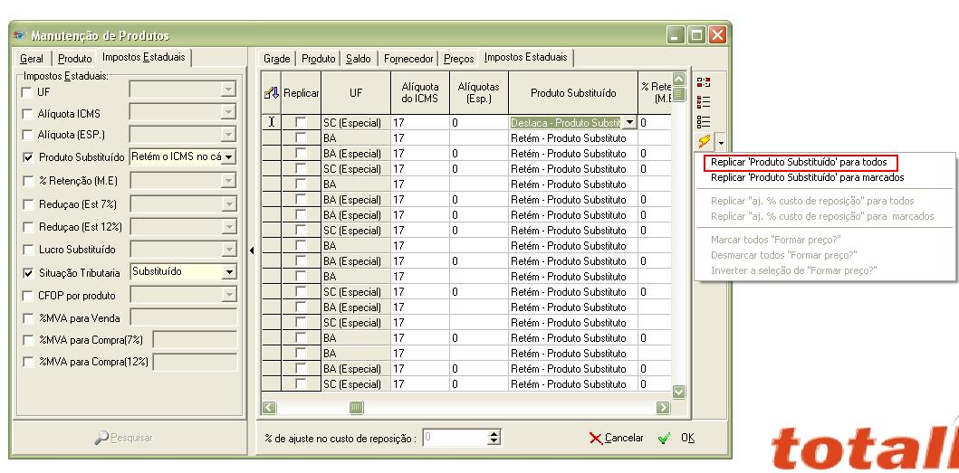Switch to the Produto tab in left panel
This screenshot has height=473, width=959.
pyautogui.click(x=74, y=59)
